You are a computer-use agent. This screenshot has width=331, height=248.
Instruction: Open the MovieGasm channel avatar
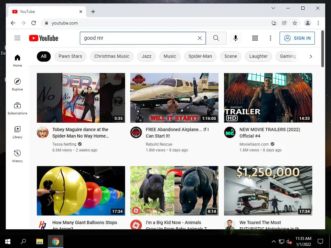[x=230, y=132]
